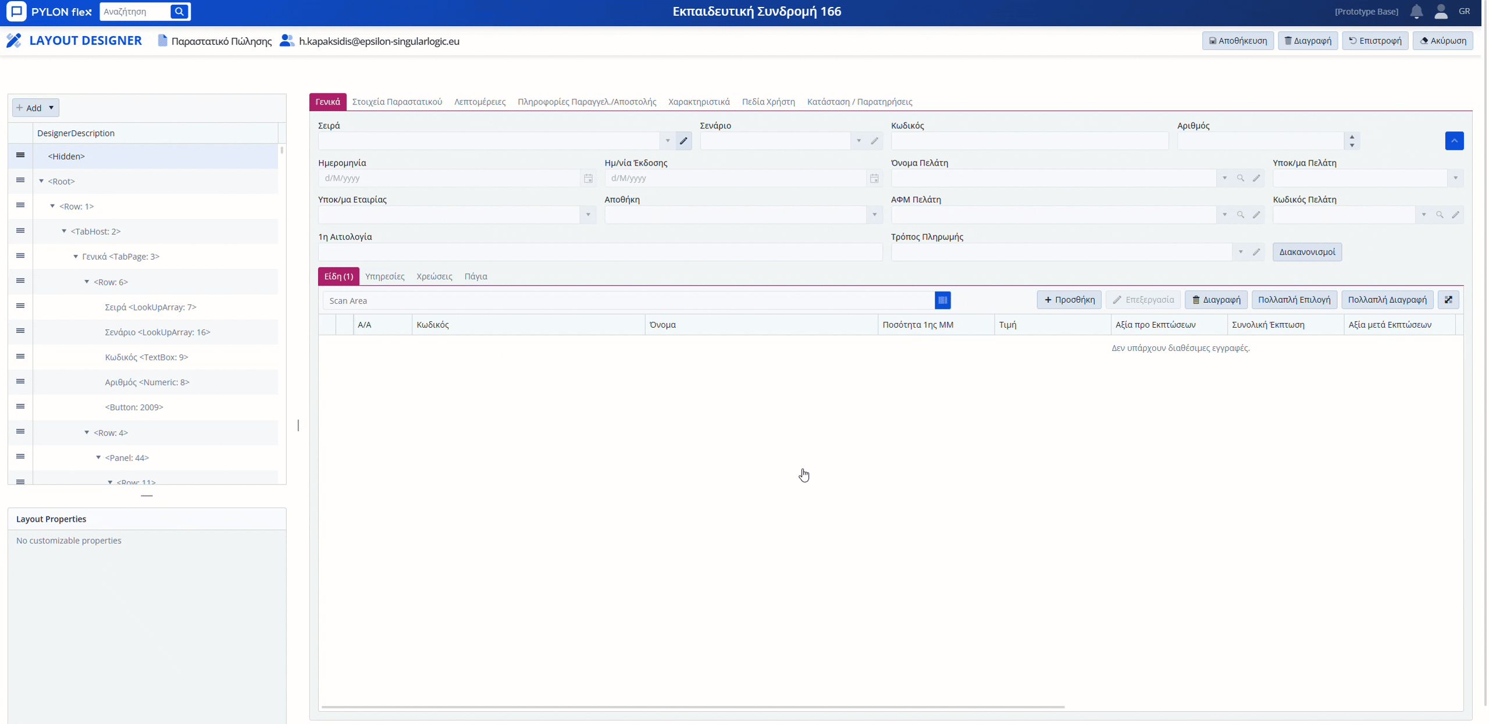Click the search icon in ΑΦΜ Πελάτη
The width and height of the screenshot is (1489, 724).
[x=1241, y=215]
